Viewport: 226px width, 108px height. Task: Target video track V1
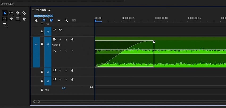[48, 31]
